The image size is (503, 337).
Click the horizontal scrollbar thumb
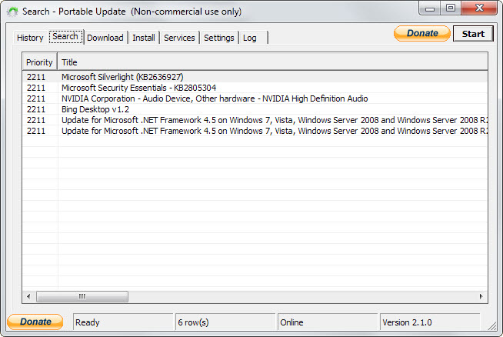point(82,296)
